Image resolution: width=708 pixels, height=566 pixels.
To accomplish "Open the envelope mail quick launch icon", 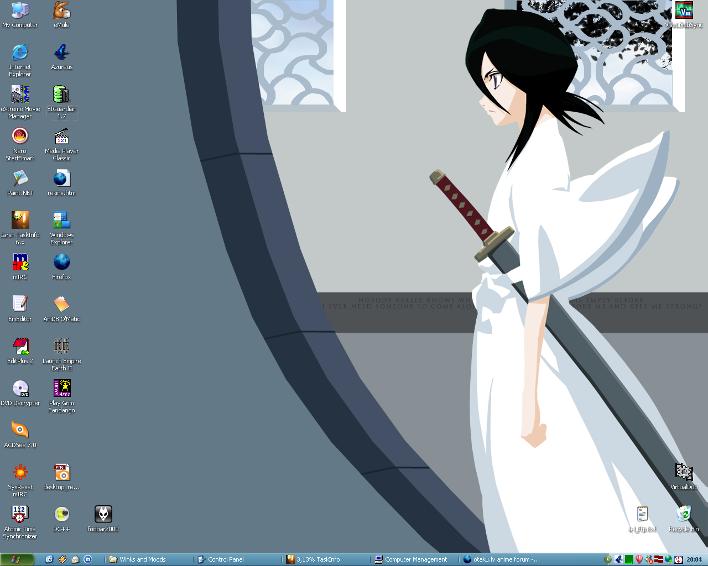I will tap(75, 559).
